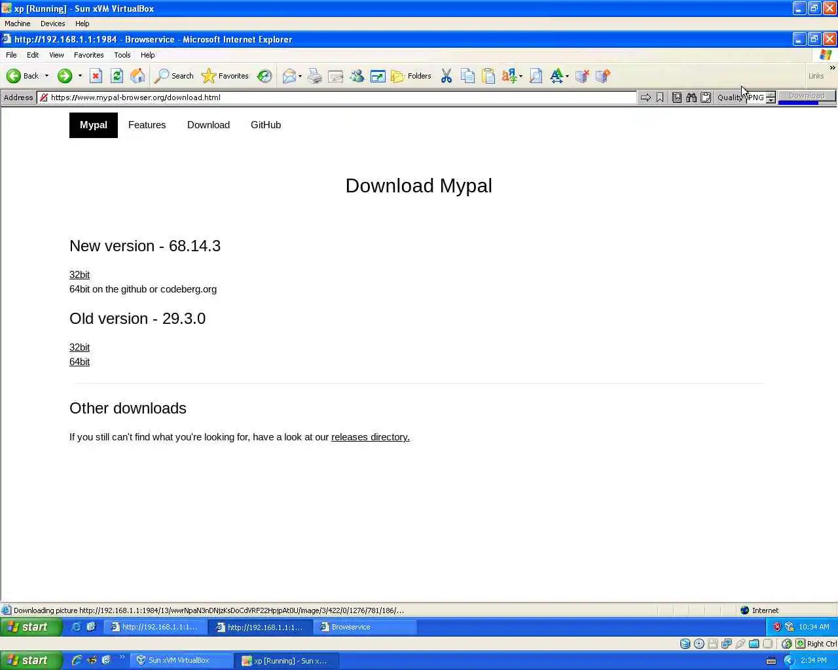The height and width of the screenshot is (670, 838).
Task: Go to the Home page icon
Action: coord(137,76)
